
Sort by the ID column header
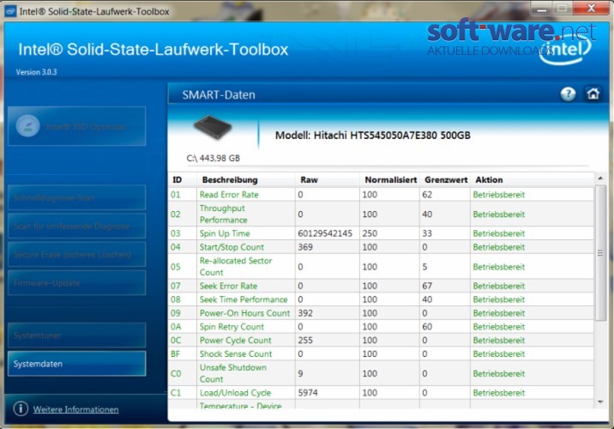click(x=177, y=180)
